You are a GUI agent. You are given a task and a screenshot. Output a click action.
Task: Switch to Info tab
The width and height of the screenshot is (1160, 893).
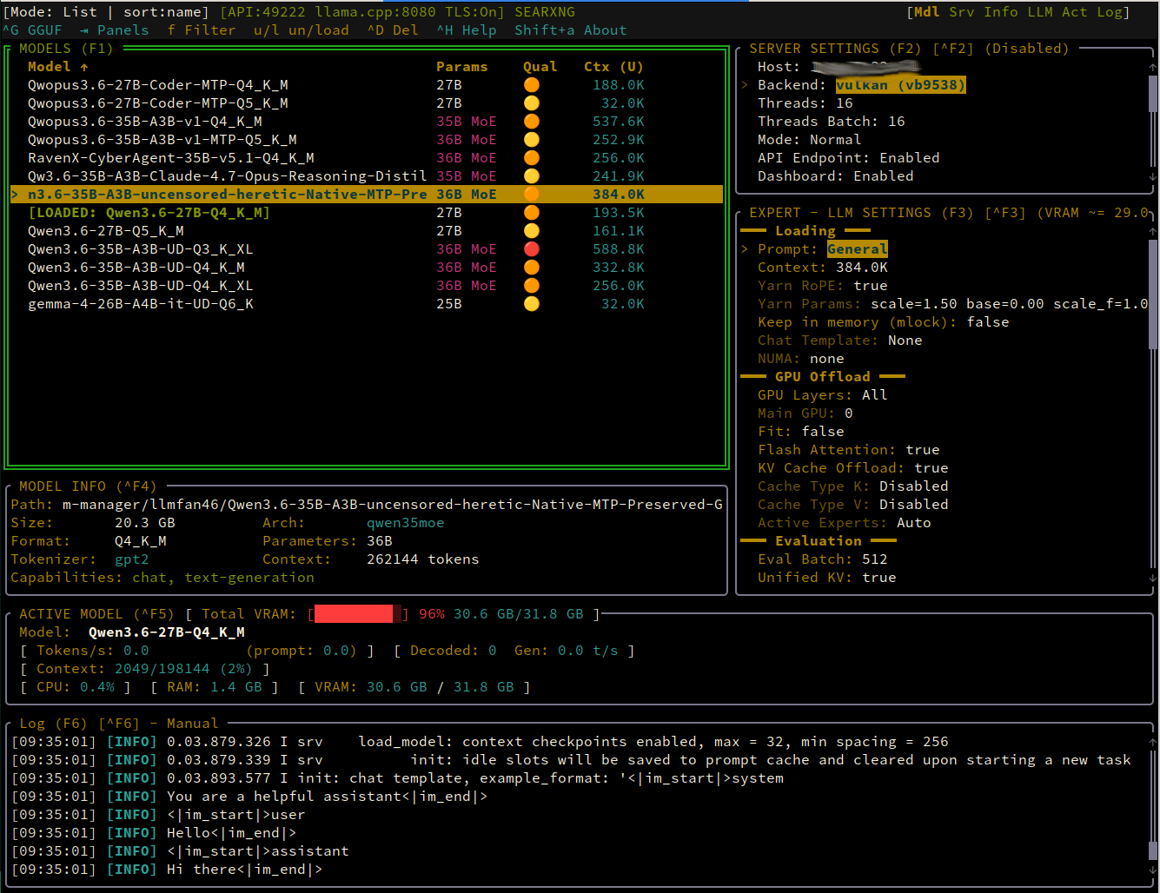click(x=1001, y=12)
